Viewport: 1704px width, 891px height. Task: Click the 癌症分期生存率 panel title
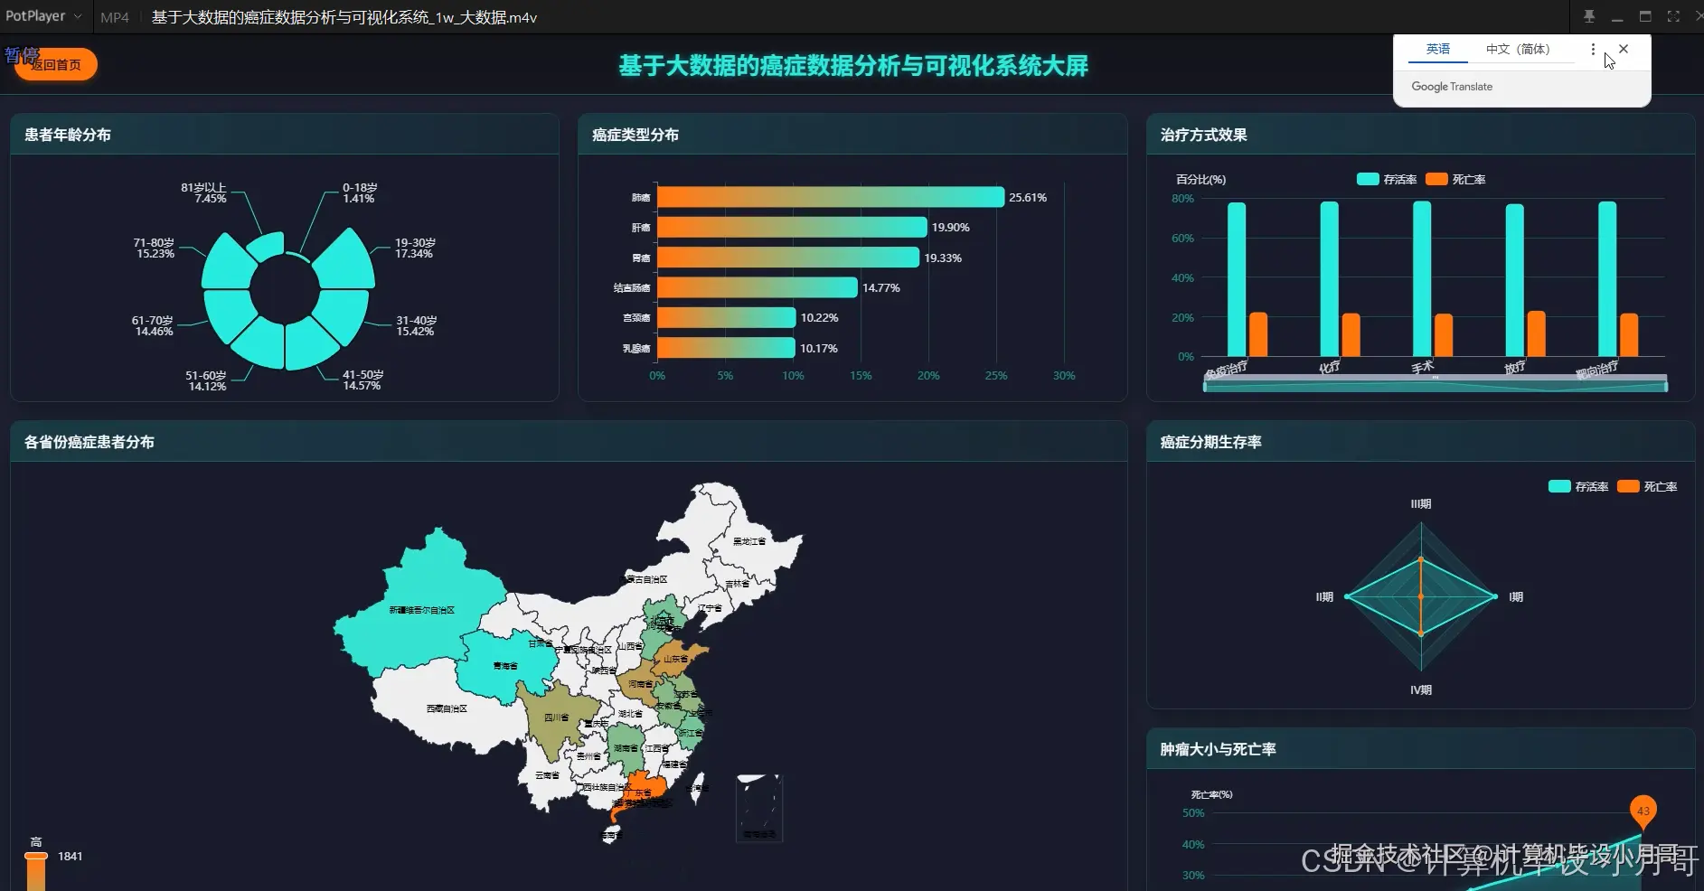point(1211,442)
